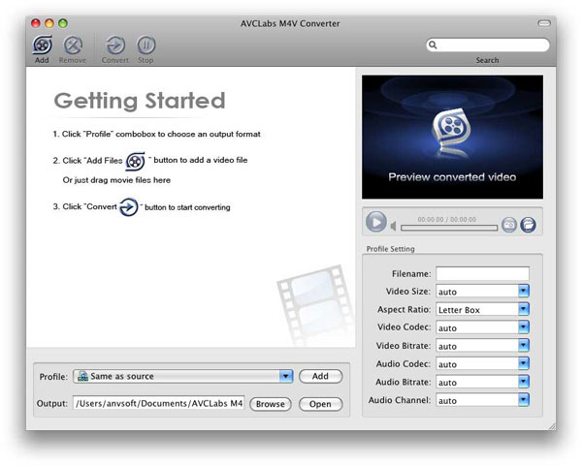This screenshot has height=466, width=582.
Task: Click the playback progress slider
Action: 449,228
